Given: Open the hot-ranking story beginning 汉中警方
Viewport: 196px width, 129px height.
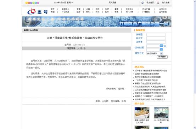Looking at the screenshot, I should point(151,71).
